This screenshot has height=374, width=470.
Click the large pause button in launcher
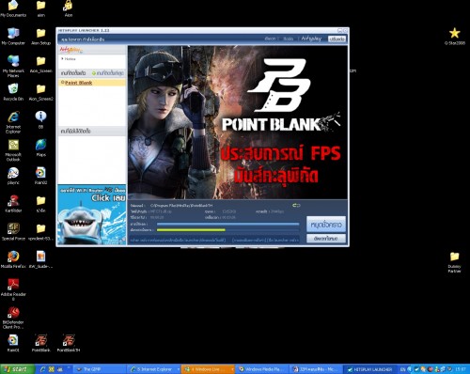(326, 225)
